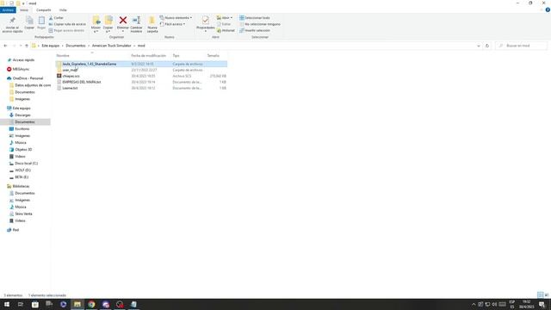Open OneDrive - Personal in sidebar
551x310 pixels.
[28, 78]
